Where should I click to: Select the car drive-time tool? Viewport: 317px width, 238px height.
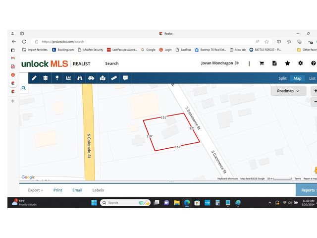point(91,78)
